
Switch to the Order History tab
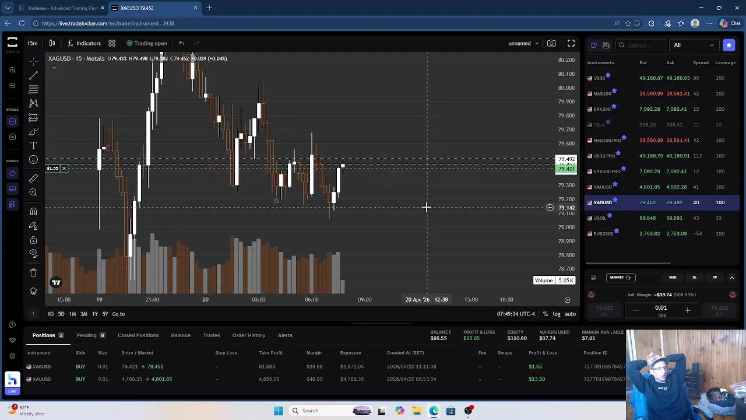[x=249, y=335]
